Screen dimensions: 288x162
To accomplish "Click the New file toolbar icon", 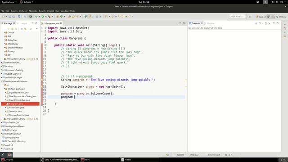I will 3,17.
